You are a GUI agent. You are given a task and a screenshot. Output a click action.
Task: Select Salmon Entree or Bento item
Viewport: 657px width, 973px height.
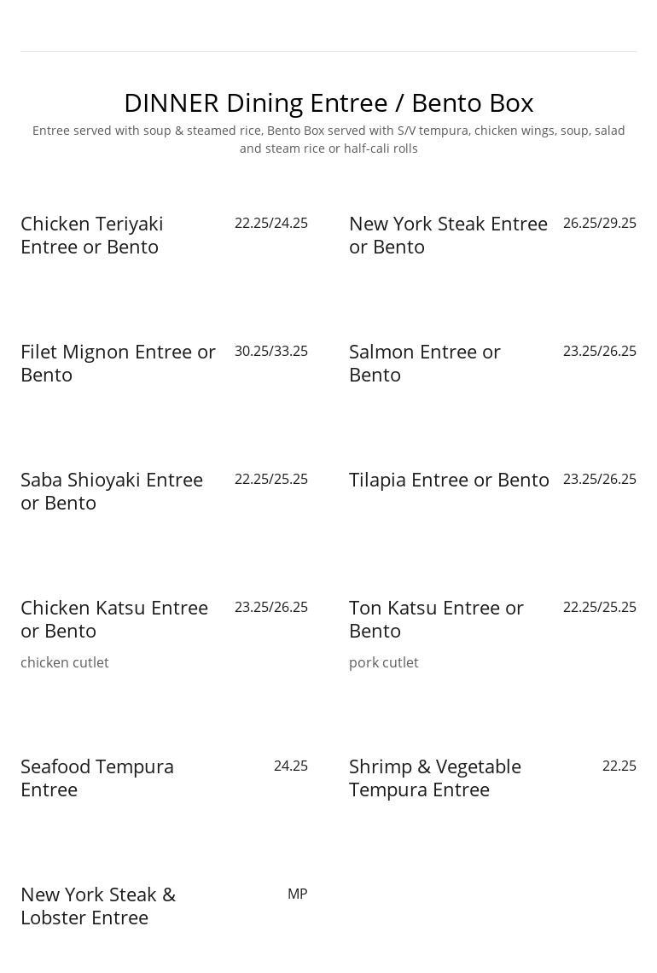pos(425,363)
